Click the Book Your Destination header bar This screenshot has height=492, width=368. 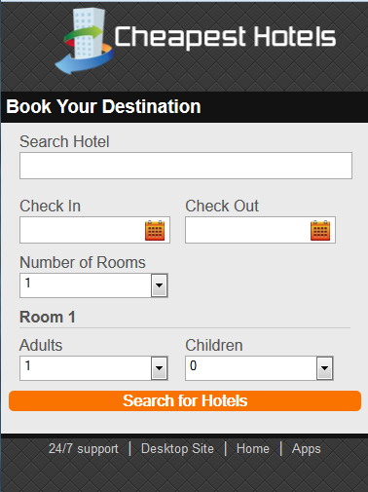click(184, 107)
